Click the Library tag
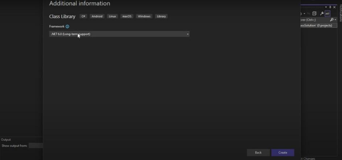This screenshot has width=342, height=160. coord(161,16)
